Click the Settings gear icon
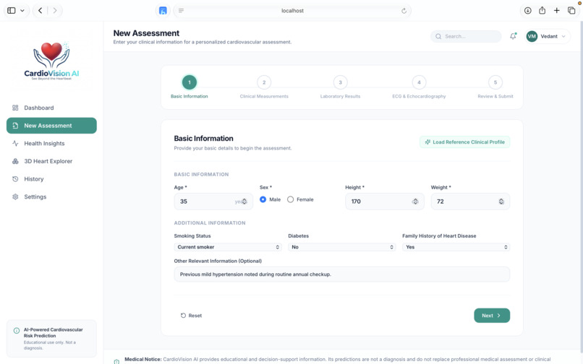583x364 pixels. click(15, 197)
